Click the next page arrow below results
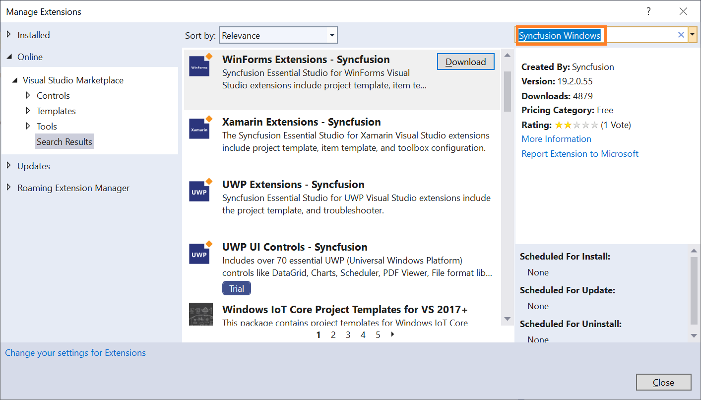This screenshot has height=400, width=701. coord(392,334)
